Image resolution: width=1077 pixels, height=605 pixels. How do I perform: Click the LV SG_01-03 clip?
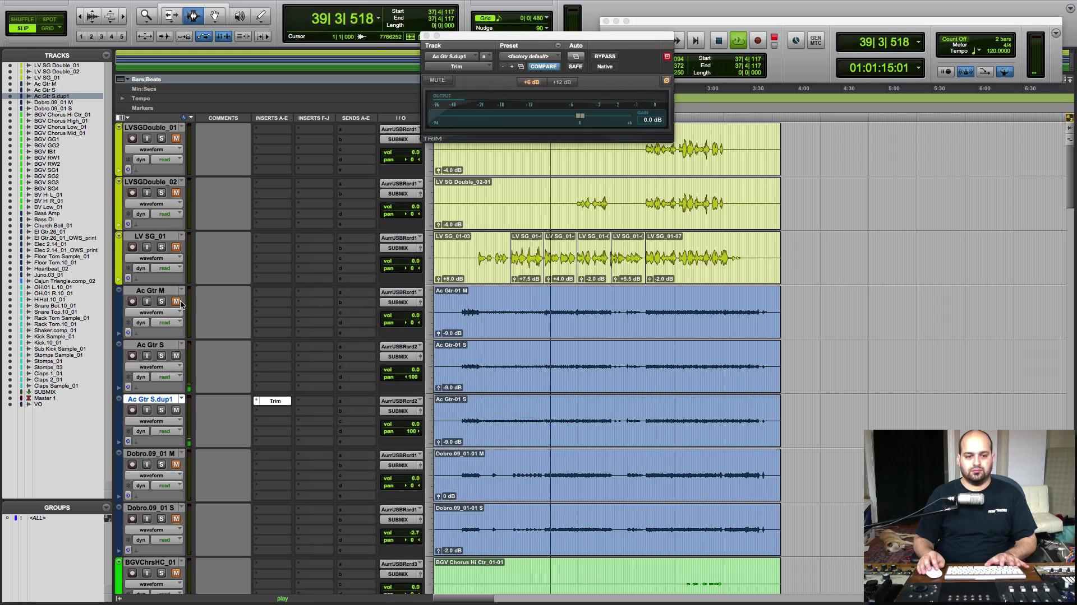pos(472,258)
